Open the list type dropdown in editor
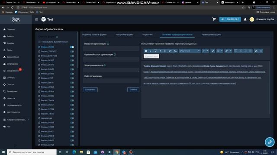The width and height of the screenshot is (277, 155). click(219, 51)
